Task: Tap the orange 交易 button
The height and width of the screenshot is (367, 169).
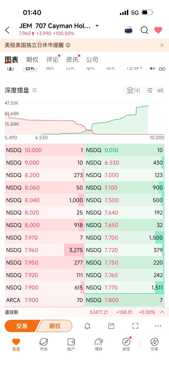Action: click(22, 326)
